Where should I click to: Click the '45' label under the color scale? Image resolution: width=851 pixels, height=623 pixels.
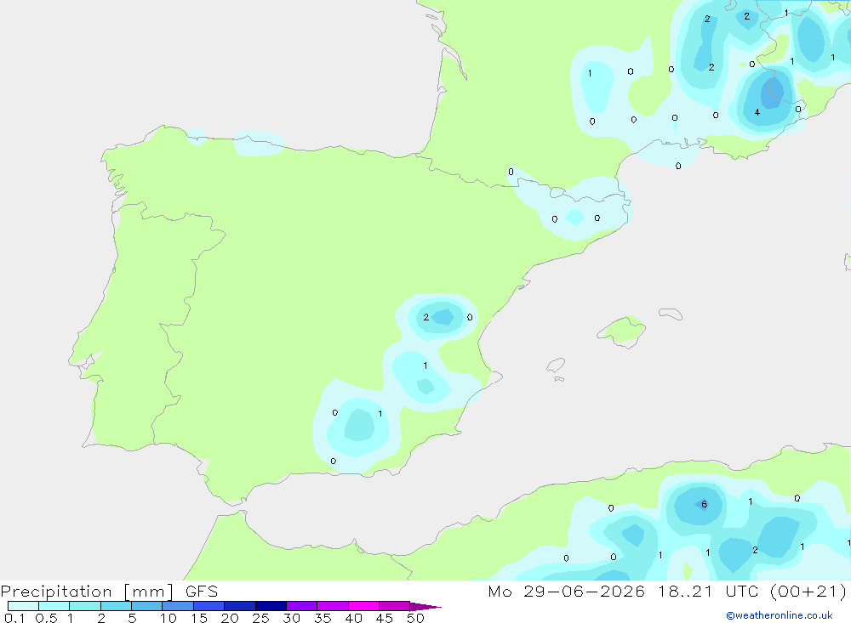point(385,618)
